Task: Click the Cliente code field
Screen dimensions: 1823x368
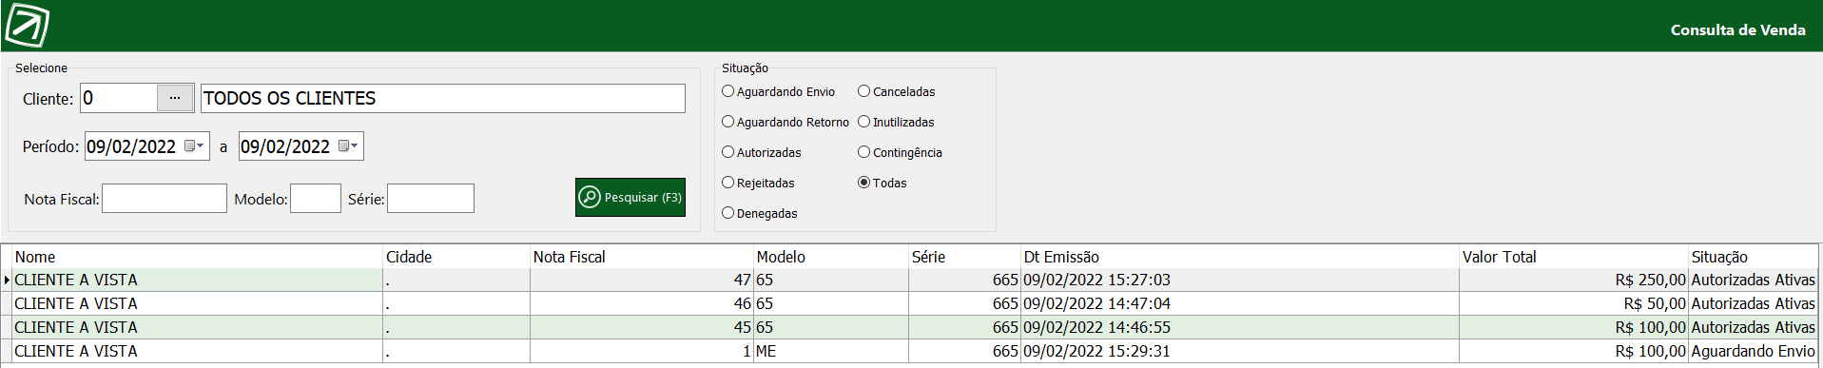Action: point(119,98)
